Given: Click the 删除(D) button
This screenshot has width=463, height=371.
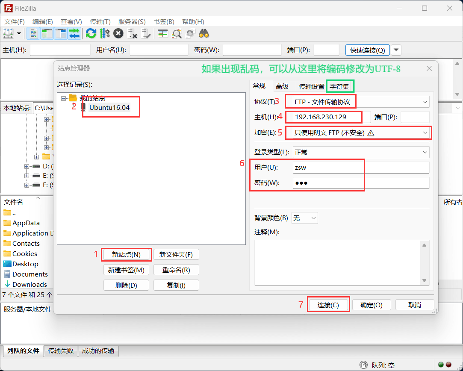Looking at the screenshot, I should (127, 286).
